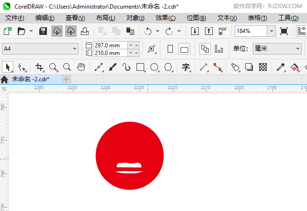Select the Freehand line tool
Image resolution: width=307 pixels, height=211 pixels.
point(99,67)
